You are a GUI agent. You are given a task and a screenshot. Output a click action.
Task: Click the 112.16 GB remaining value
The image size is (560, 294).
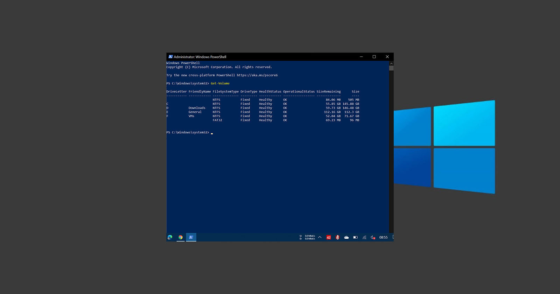click(332, 112)
